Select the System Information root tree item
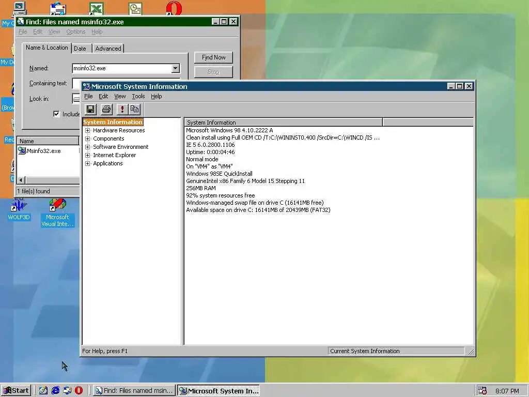This screenshot has height=397, width=529. (x=113, y=122)
